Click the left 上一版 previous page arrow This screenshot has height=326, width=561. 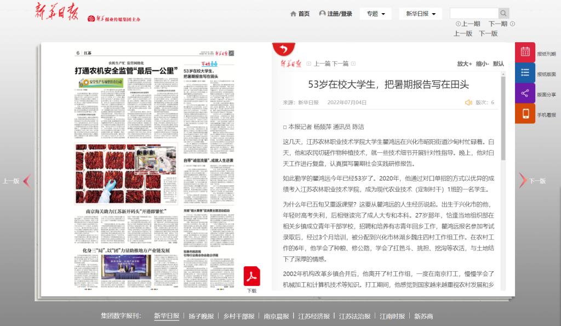point(26,180)
